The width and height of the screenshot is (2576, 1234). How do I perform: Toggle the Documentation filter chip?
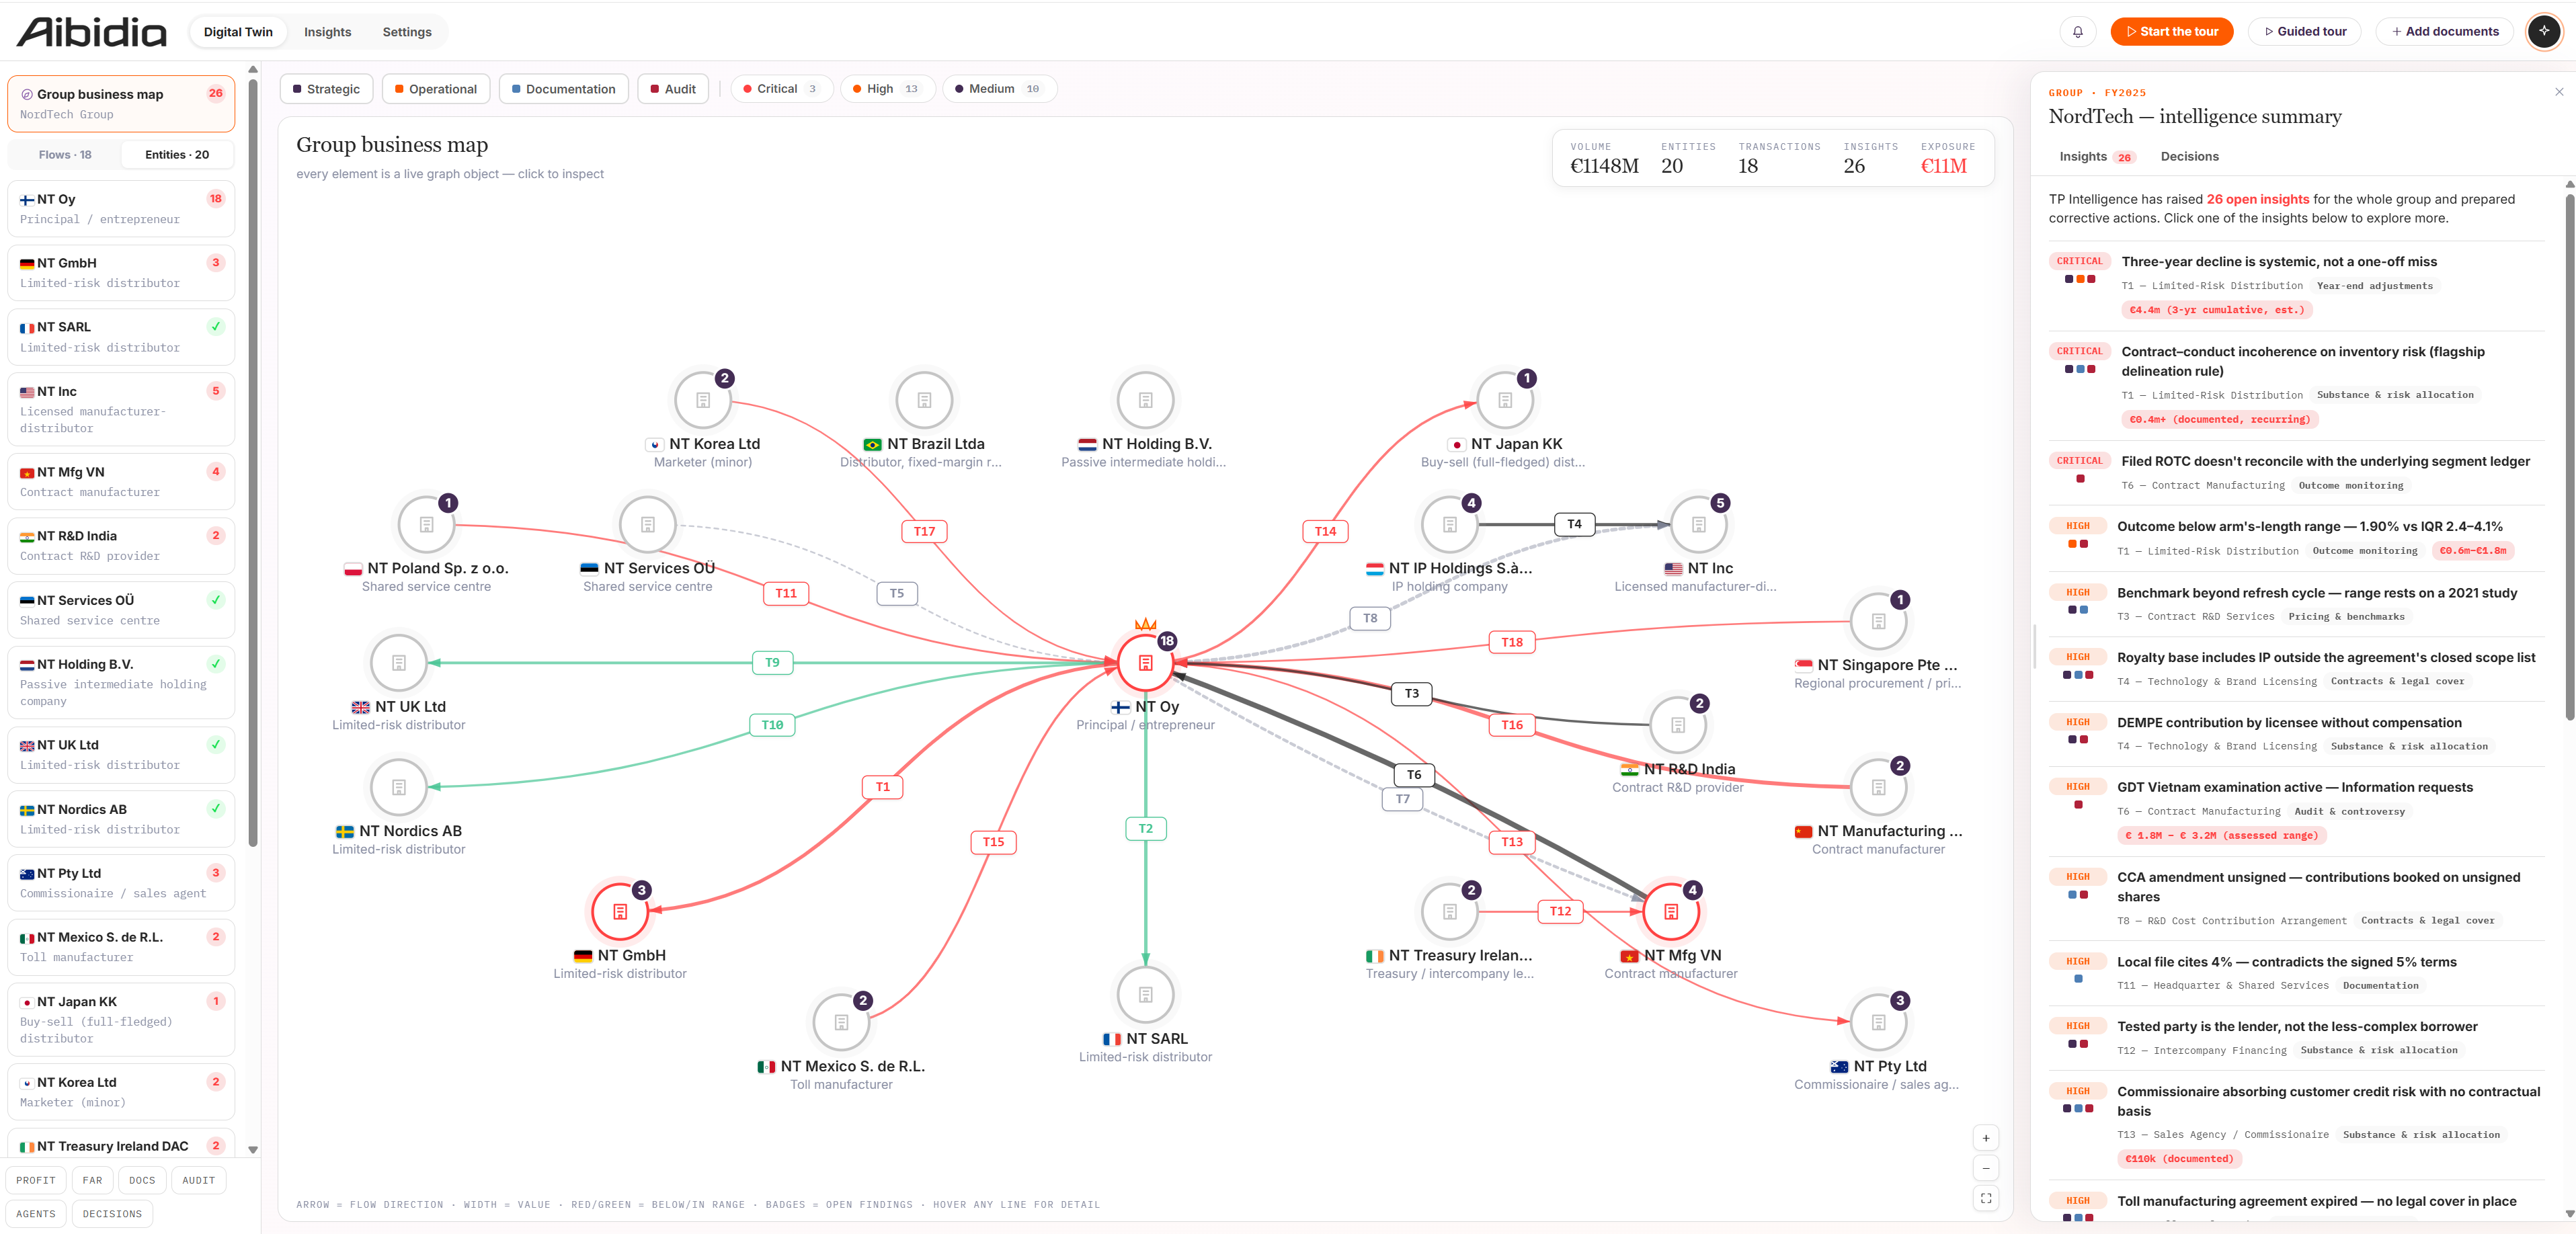(564, 89)
